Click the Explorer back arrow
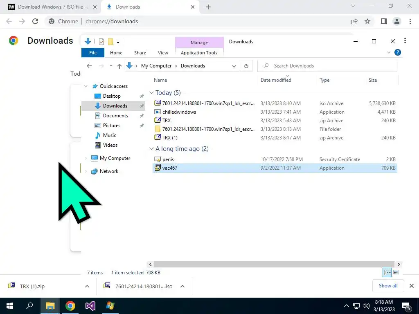The image size is (419, 314). point(89,66)
